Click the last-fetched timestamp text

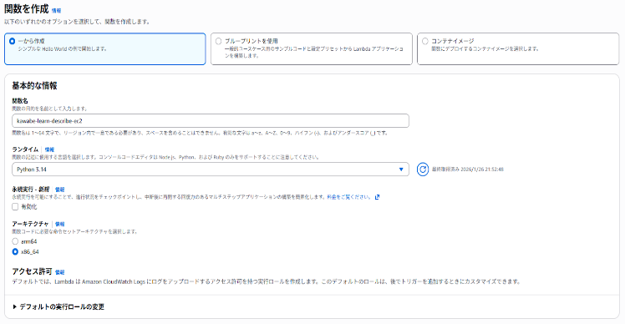[x=468, y=170]
